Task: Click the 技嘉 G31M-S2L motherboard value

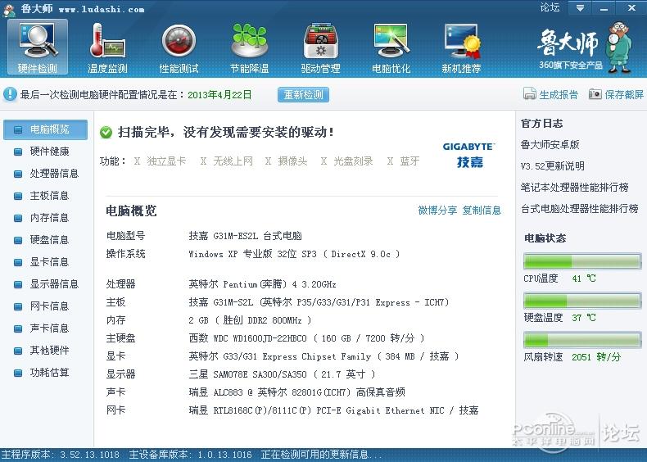Action: (x=319, y=302)
